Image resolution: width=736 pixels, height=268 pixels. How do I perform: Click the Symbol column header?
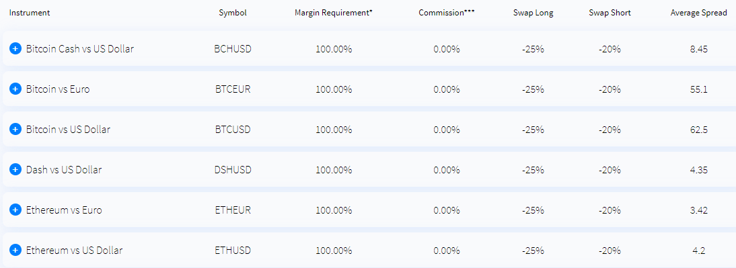232,13
